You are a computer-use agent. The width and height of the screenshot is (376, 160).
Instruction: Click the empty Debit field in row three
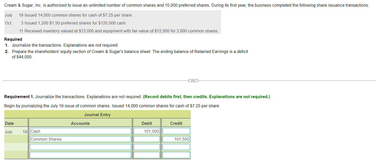click(147, 147)
